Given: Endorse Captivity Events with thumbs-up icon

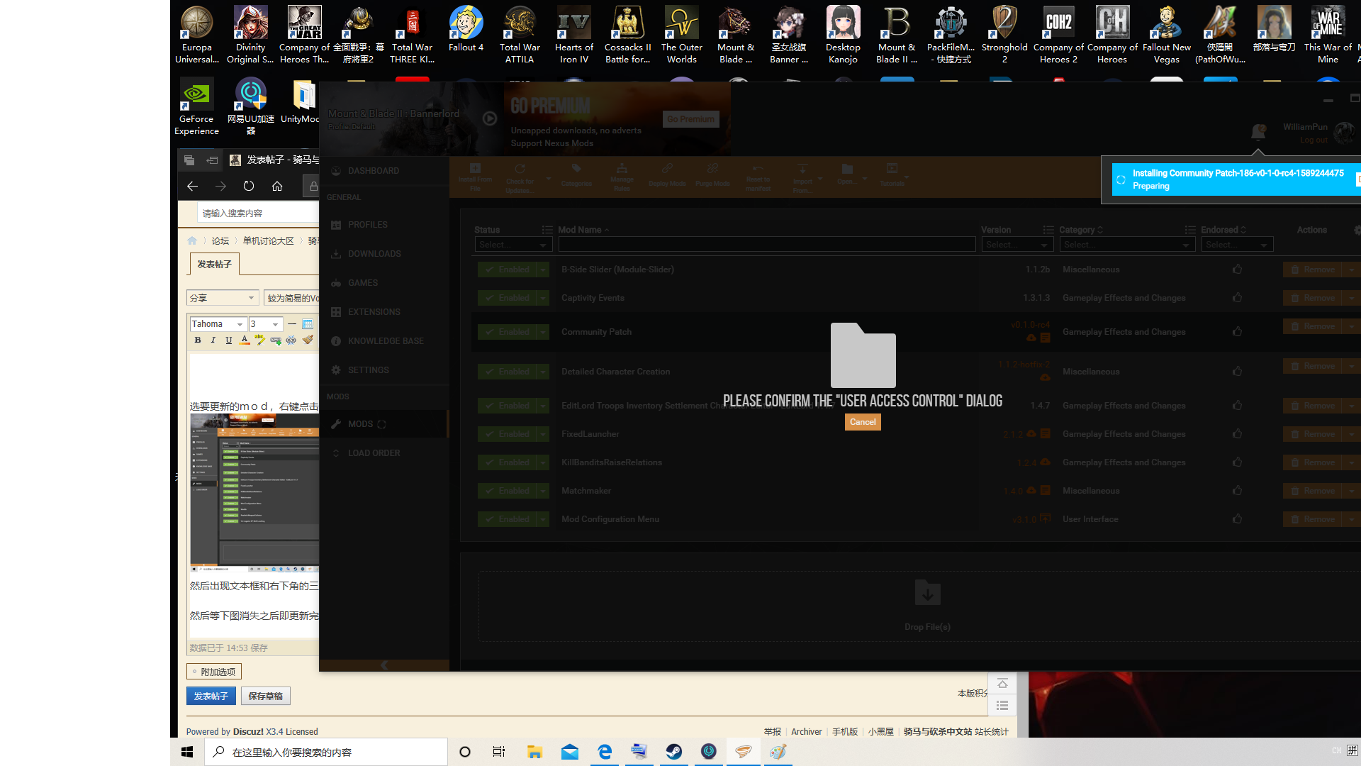Looking at the screenshot, I should click(x=1237, y=298).
